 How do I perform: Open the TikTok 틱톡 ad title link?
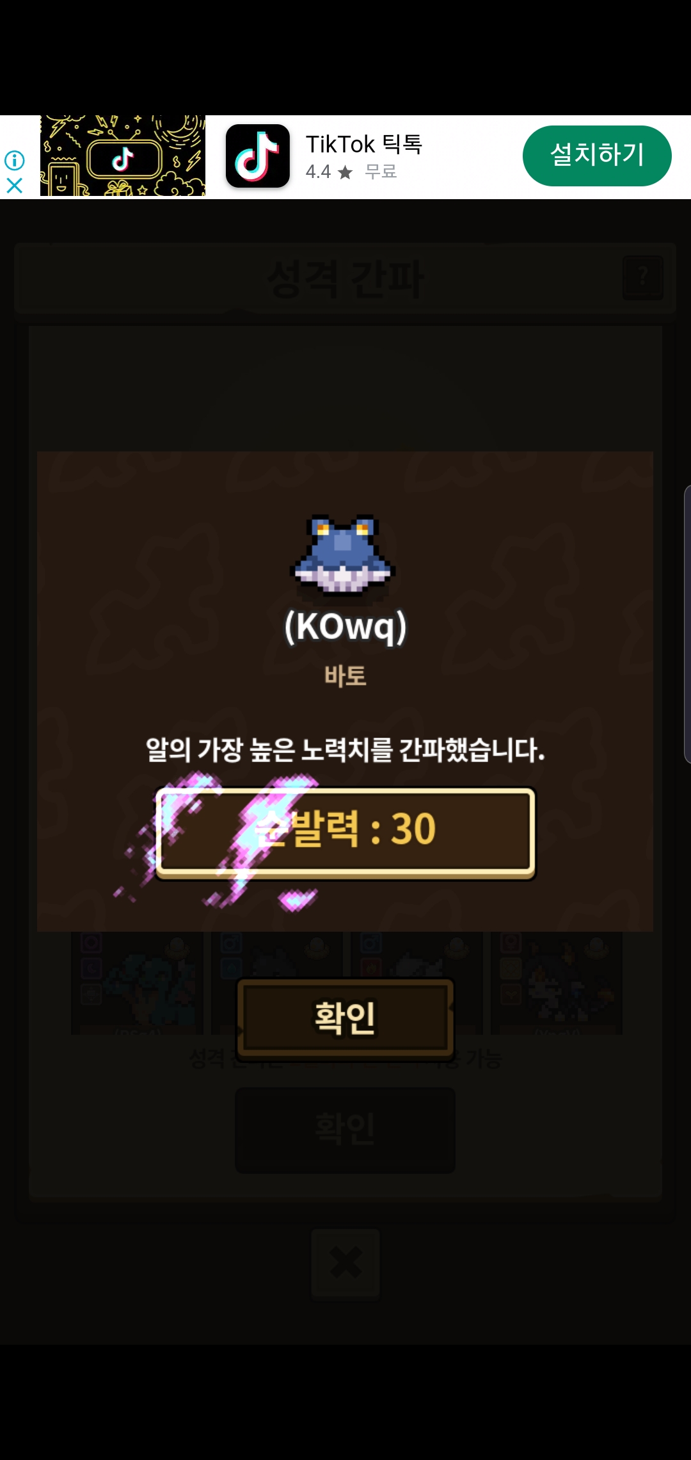point(363,144)
